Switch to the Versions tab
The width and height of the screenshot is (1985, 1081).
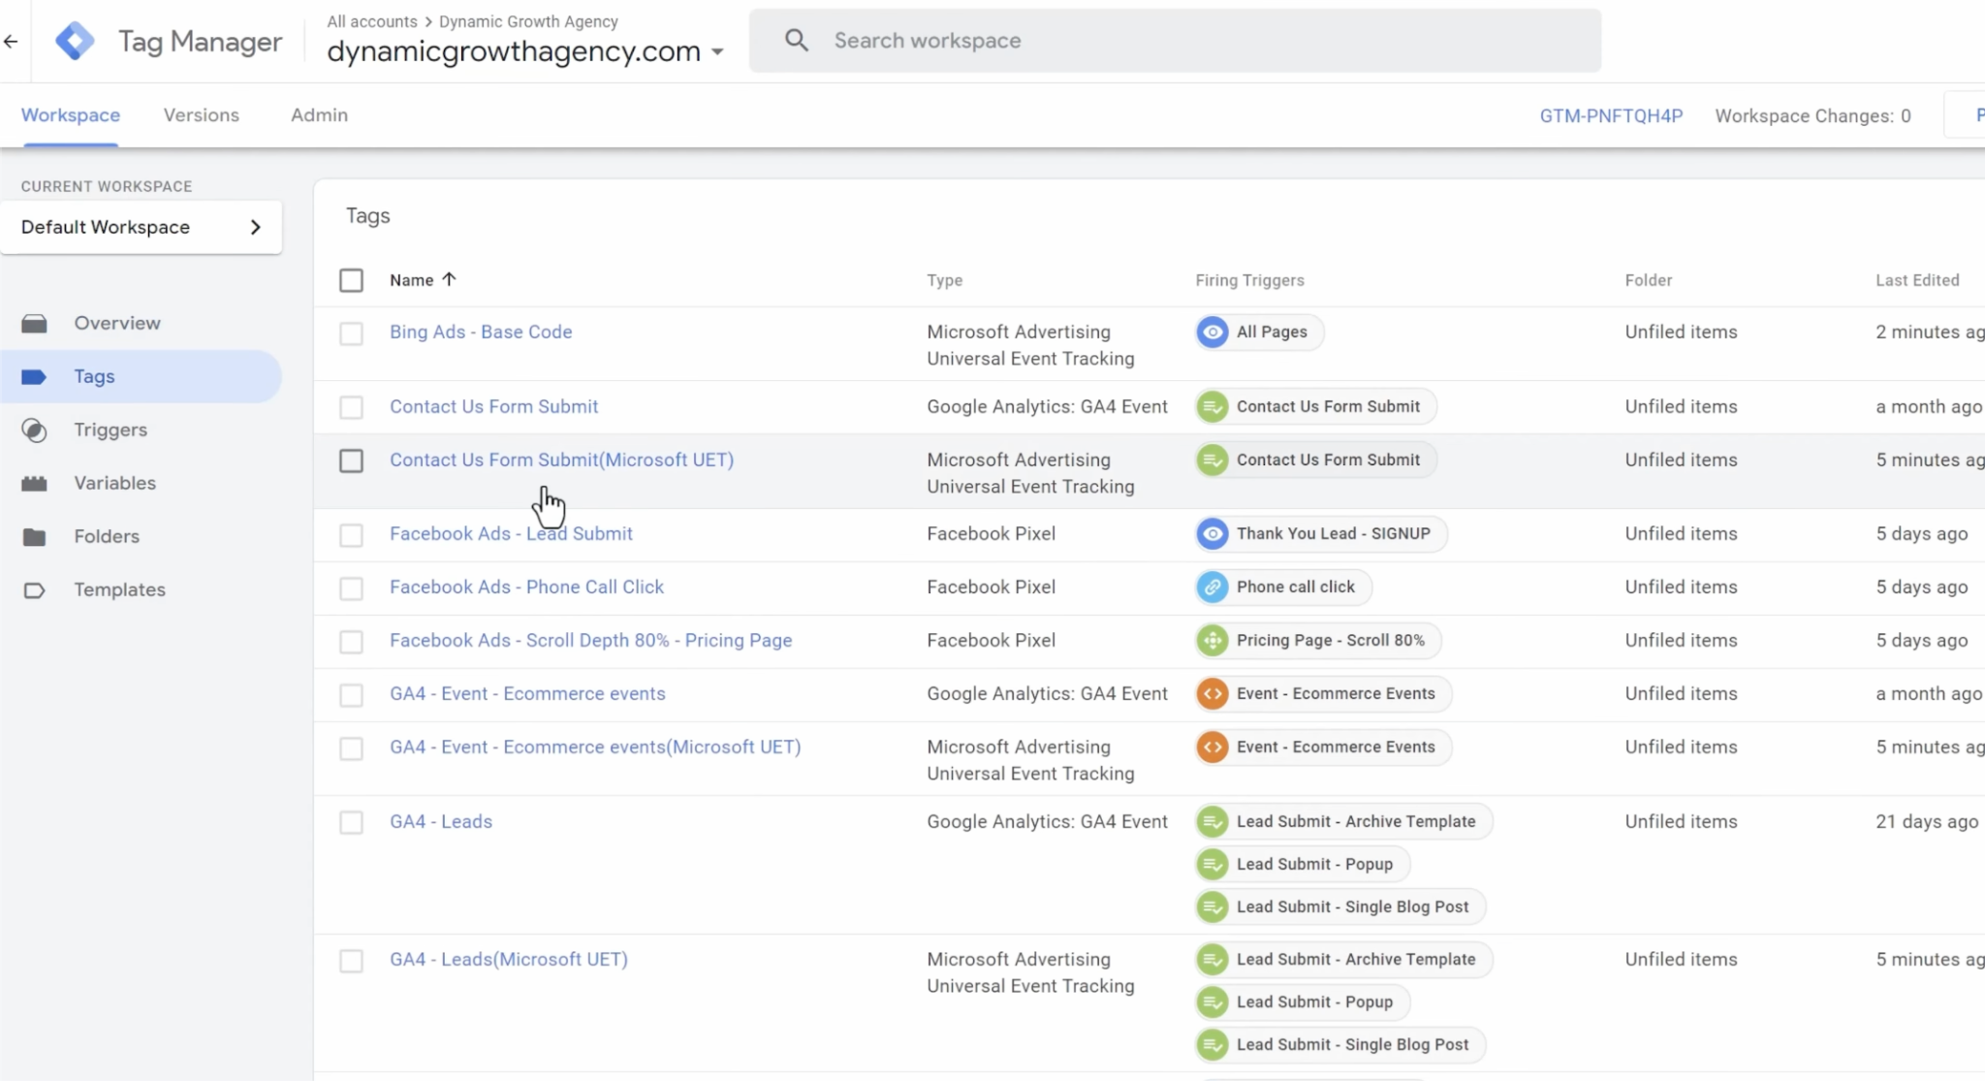[x=202, y=114]
